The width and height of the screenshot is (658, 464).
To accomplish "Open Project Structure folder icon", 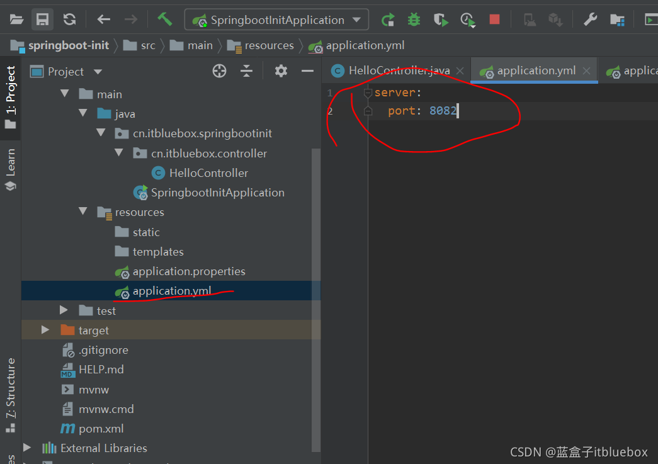I will point(617,20).
